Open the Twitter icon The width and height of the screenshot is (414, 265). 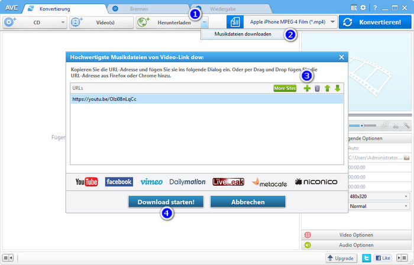[366, 258]
